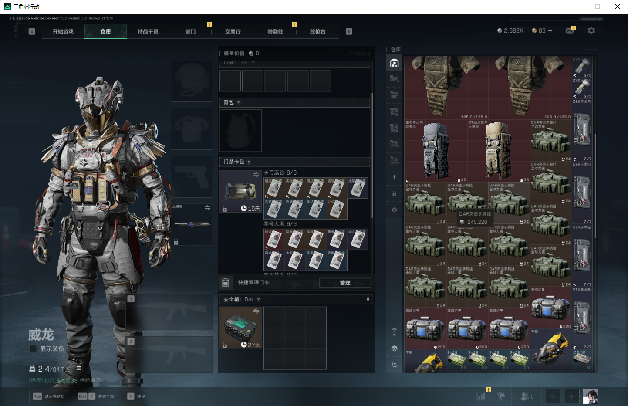This screenshot has height=406, width=628.
Task: Click the 重型登山包 哈夫克 backpack item
Action: coord(436,151)
